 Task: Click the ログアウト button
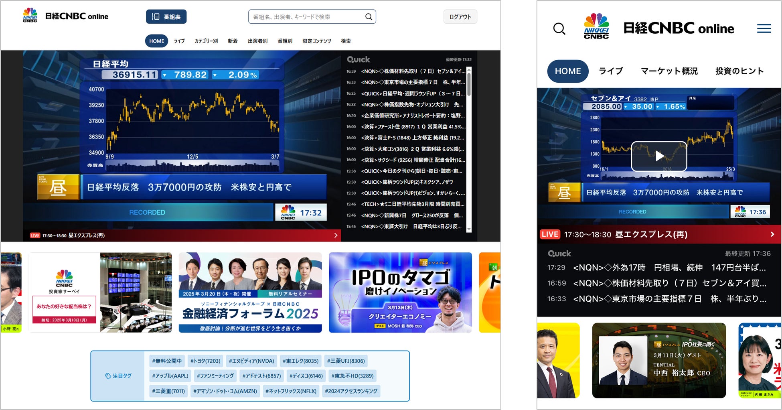tap(460, 17)
